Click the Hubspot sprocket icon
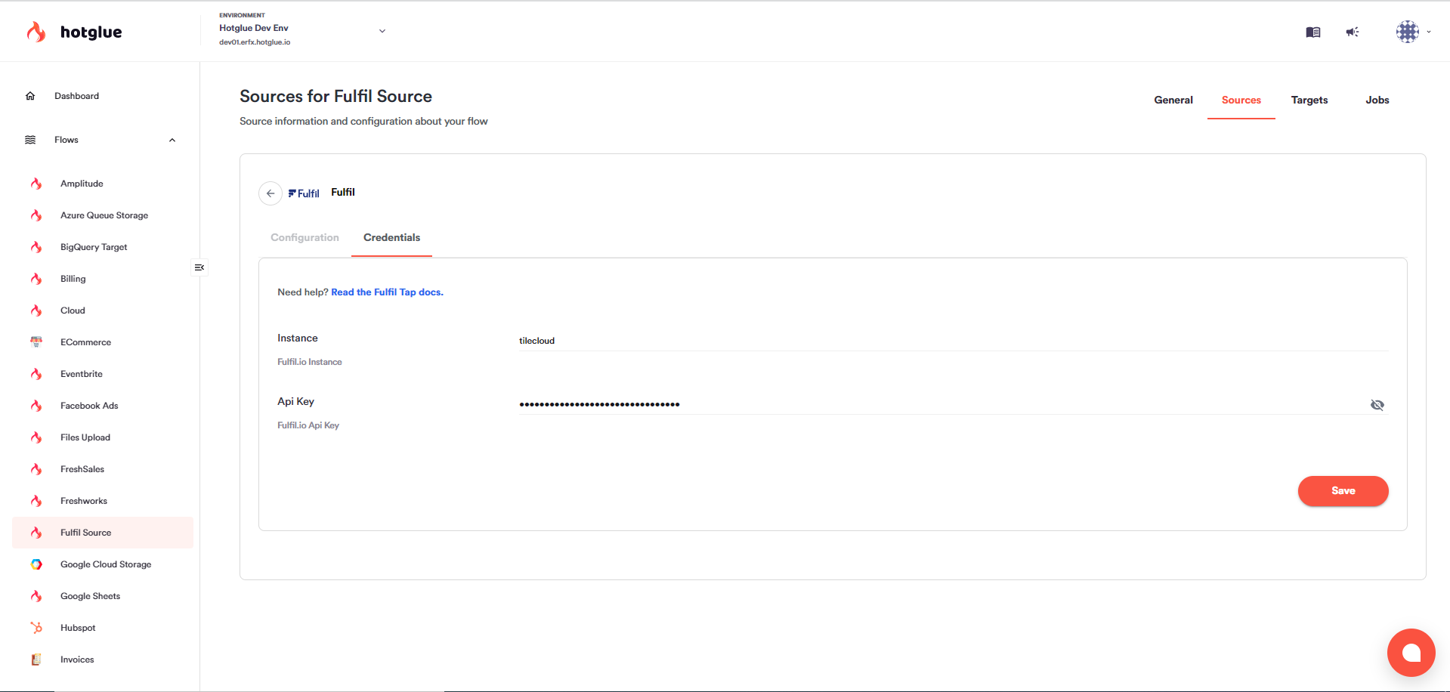The width and height of the screenshot is (1450, 692). coord(36,628)
